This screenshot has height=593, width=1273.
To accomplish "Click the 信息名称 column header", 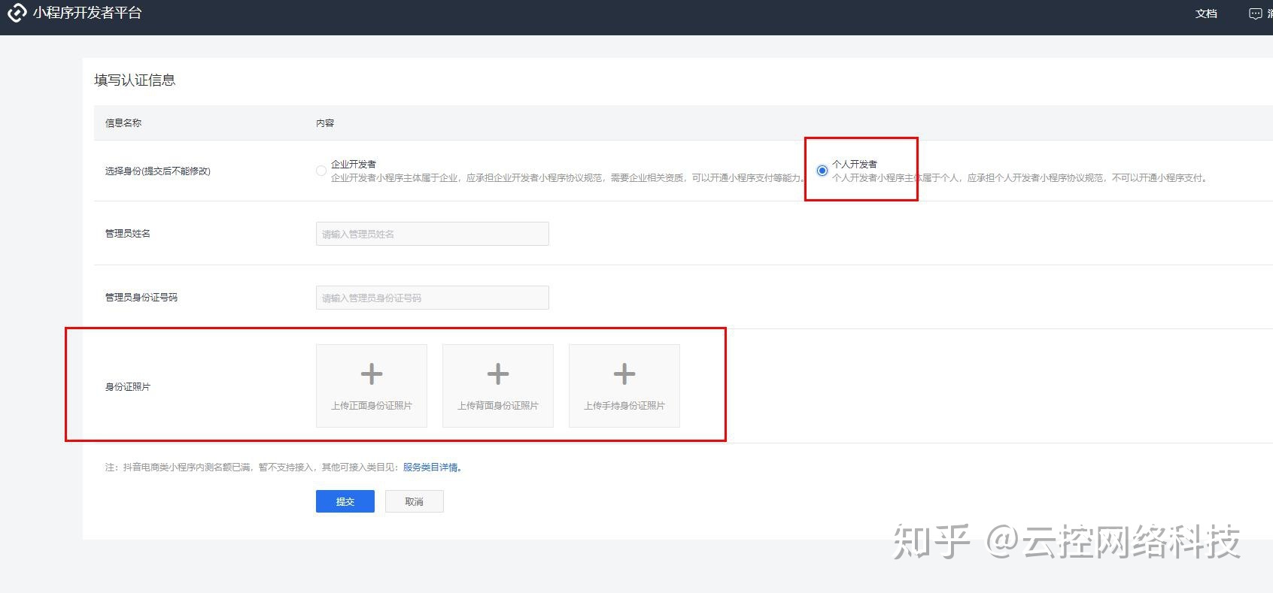I will point(123,123).
